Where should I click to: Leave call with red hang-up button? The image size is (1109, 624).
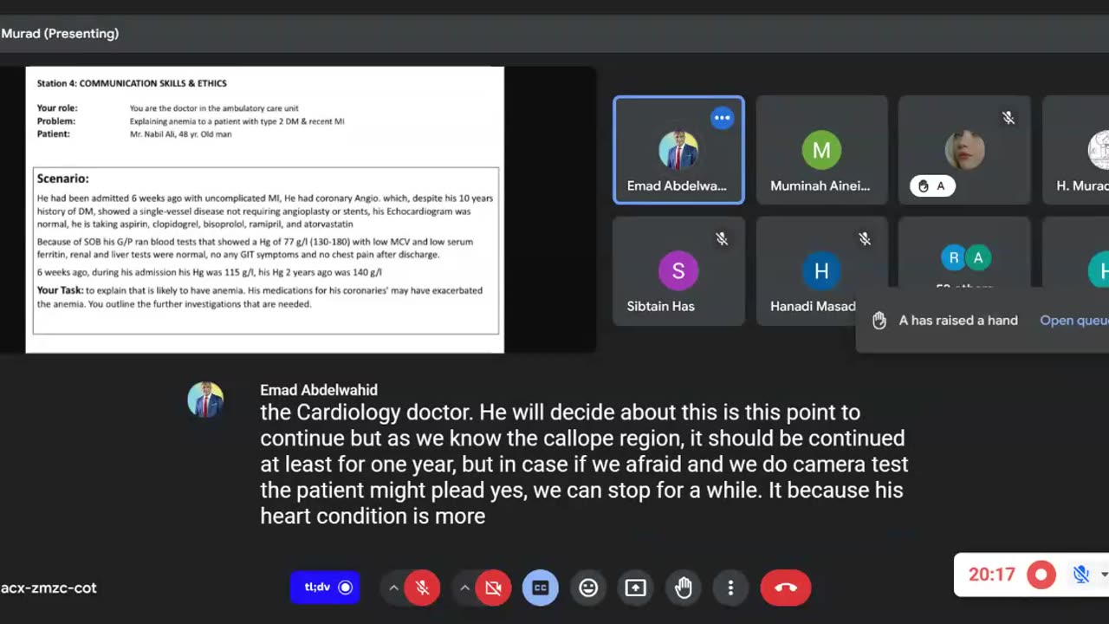click(786, 588)
